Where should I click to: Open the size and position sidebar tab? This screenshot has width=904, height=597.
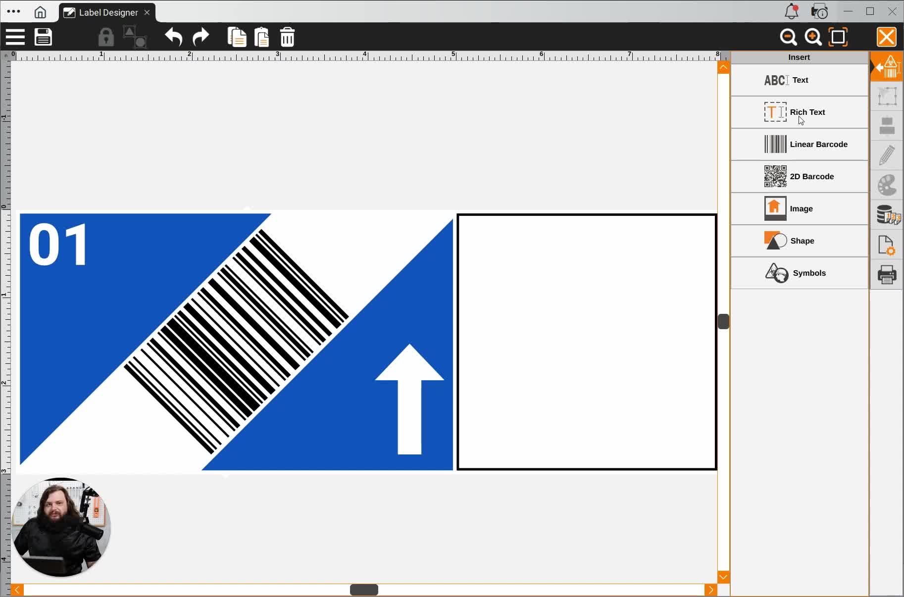click(887, 96)
